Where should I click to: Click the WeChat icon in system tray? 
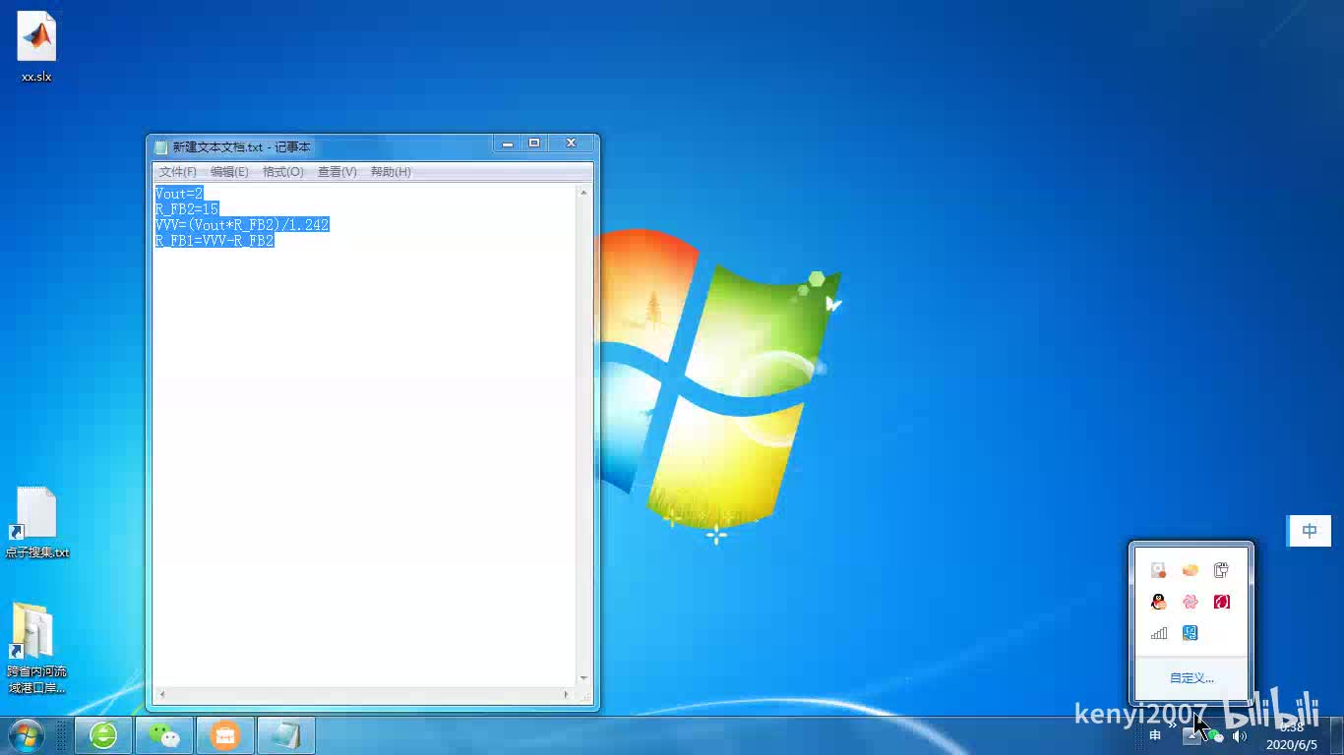(x=1216, y=736)
